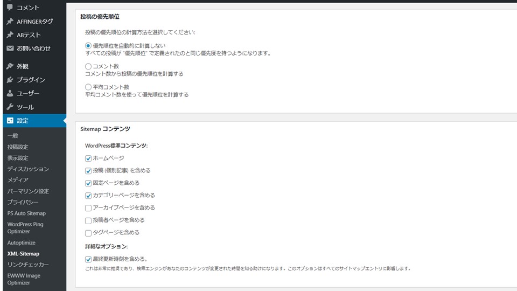Enable アーカイブページを含める checkbox
Screen dimensions: 517x291
88,208
